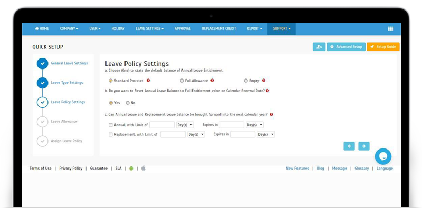This screenshot has width=422, height=208.
Task: Open the SLA footer link
Action: coord(118,168)
